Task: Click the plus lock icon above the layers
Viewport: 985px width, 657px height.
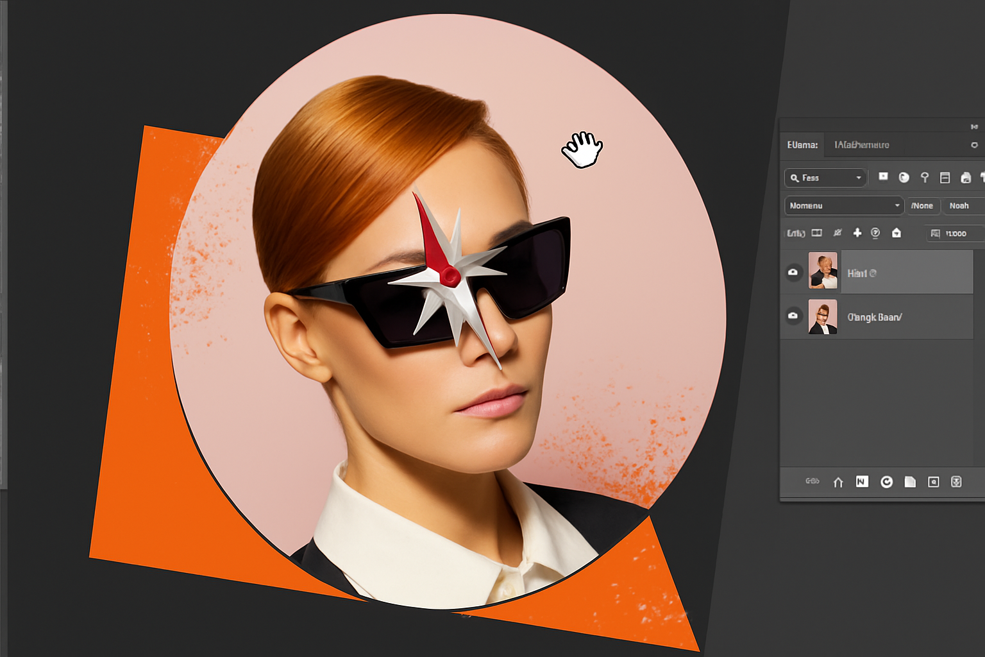Action: (857, 233)
